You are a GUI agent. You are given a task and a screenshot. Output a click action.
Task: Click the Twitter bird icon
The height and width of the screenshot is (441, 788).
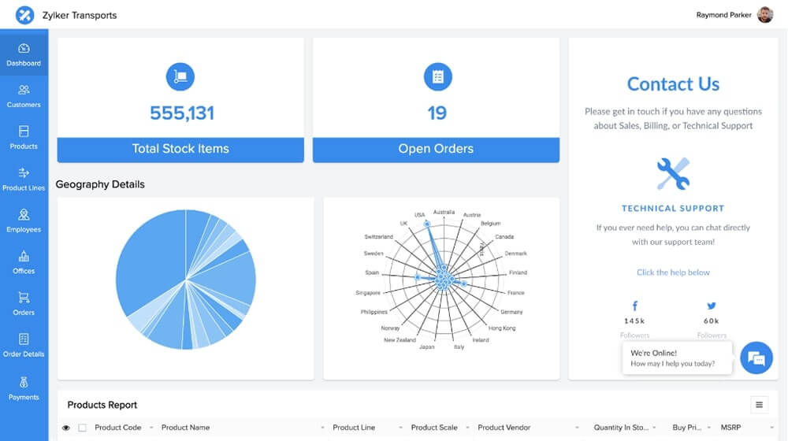(711, 306)
